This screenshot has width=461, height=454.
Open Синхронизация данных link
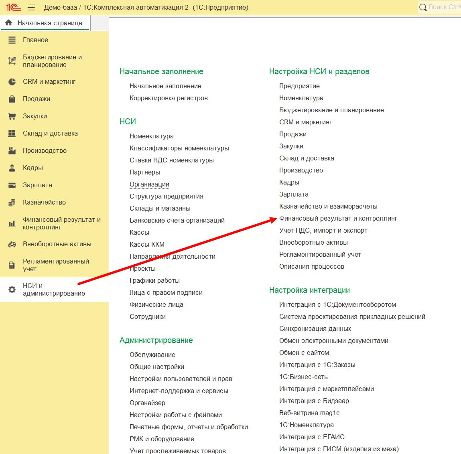(315, 329)
